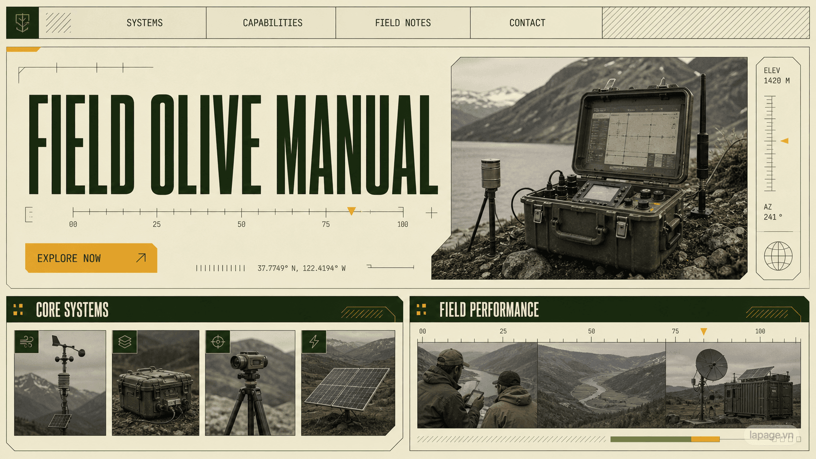Image resolution: width=816 pixels, height=459 pixels.
Task: Click the coordinates 37.7749° N, 122.4194° W
Action: click(302, 268)
